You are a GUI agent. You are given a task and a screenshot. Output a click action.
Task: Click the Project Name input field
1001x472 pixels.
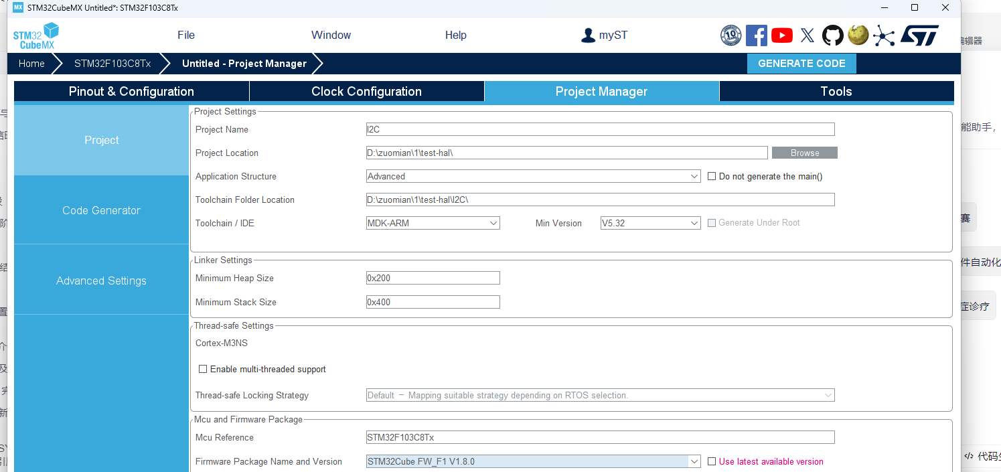601,130
